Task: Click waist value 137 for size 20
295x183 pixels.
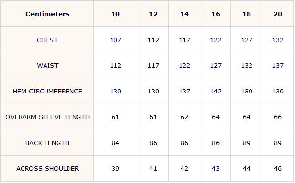Action: 278,66
